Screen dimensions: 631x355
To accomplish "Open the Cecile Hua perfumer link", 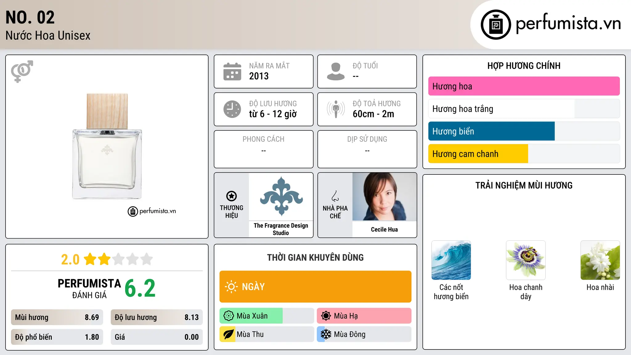I will [x=385, y=230].
